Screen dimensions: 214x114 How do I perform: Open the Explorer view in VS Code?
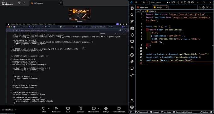(x=132, y=8)
